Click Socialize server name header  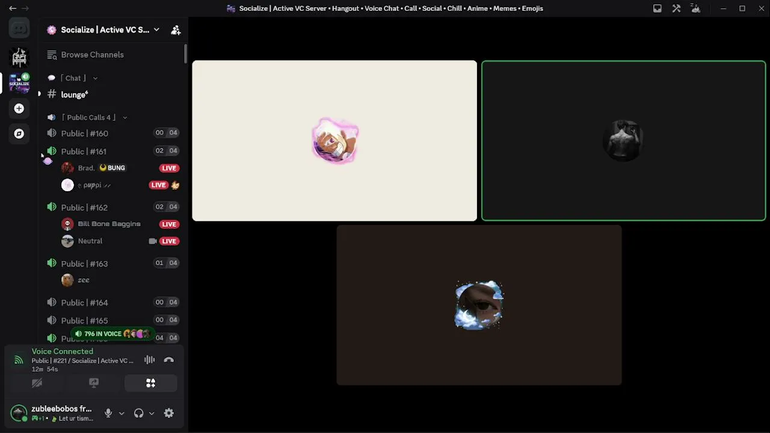(105, 29)
